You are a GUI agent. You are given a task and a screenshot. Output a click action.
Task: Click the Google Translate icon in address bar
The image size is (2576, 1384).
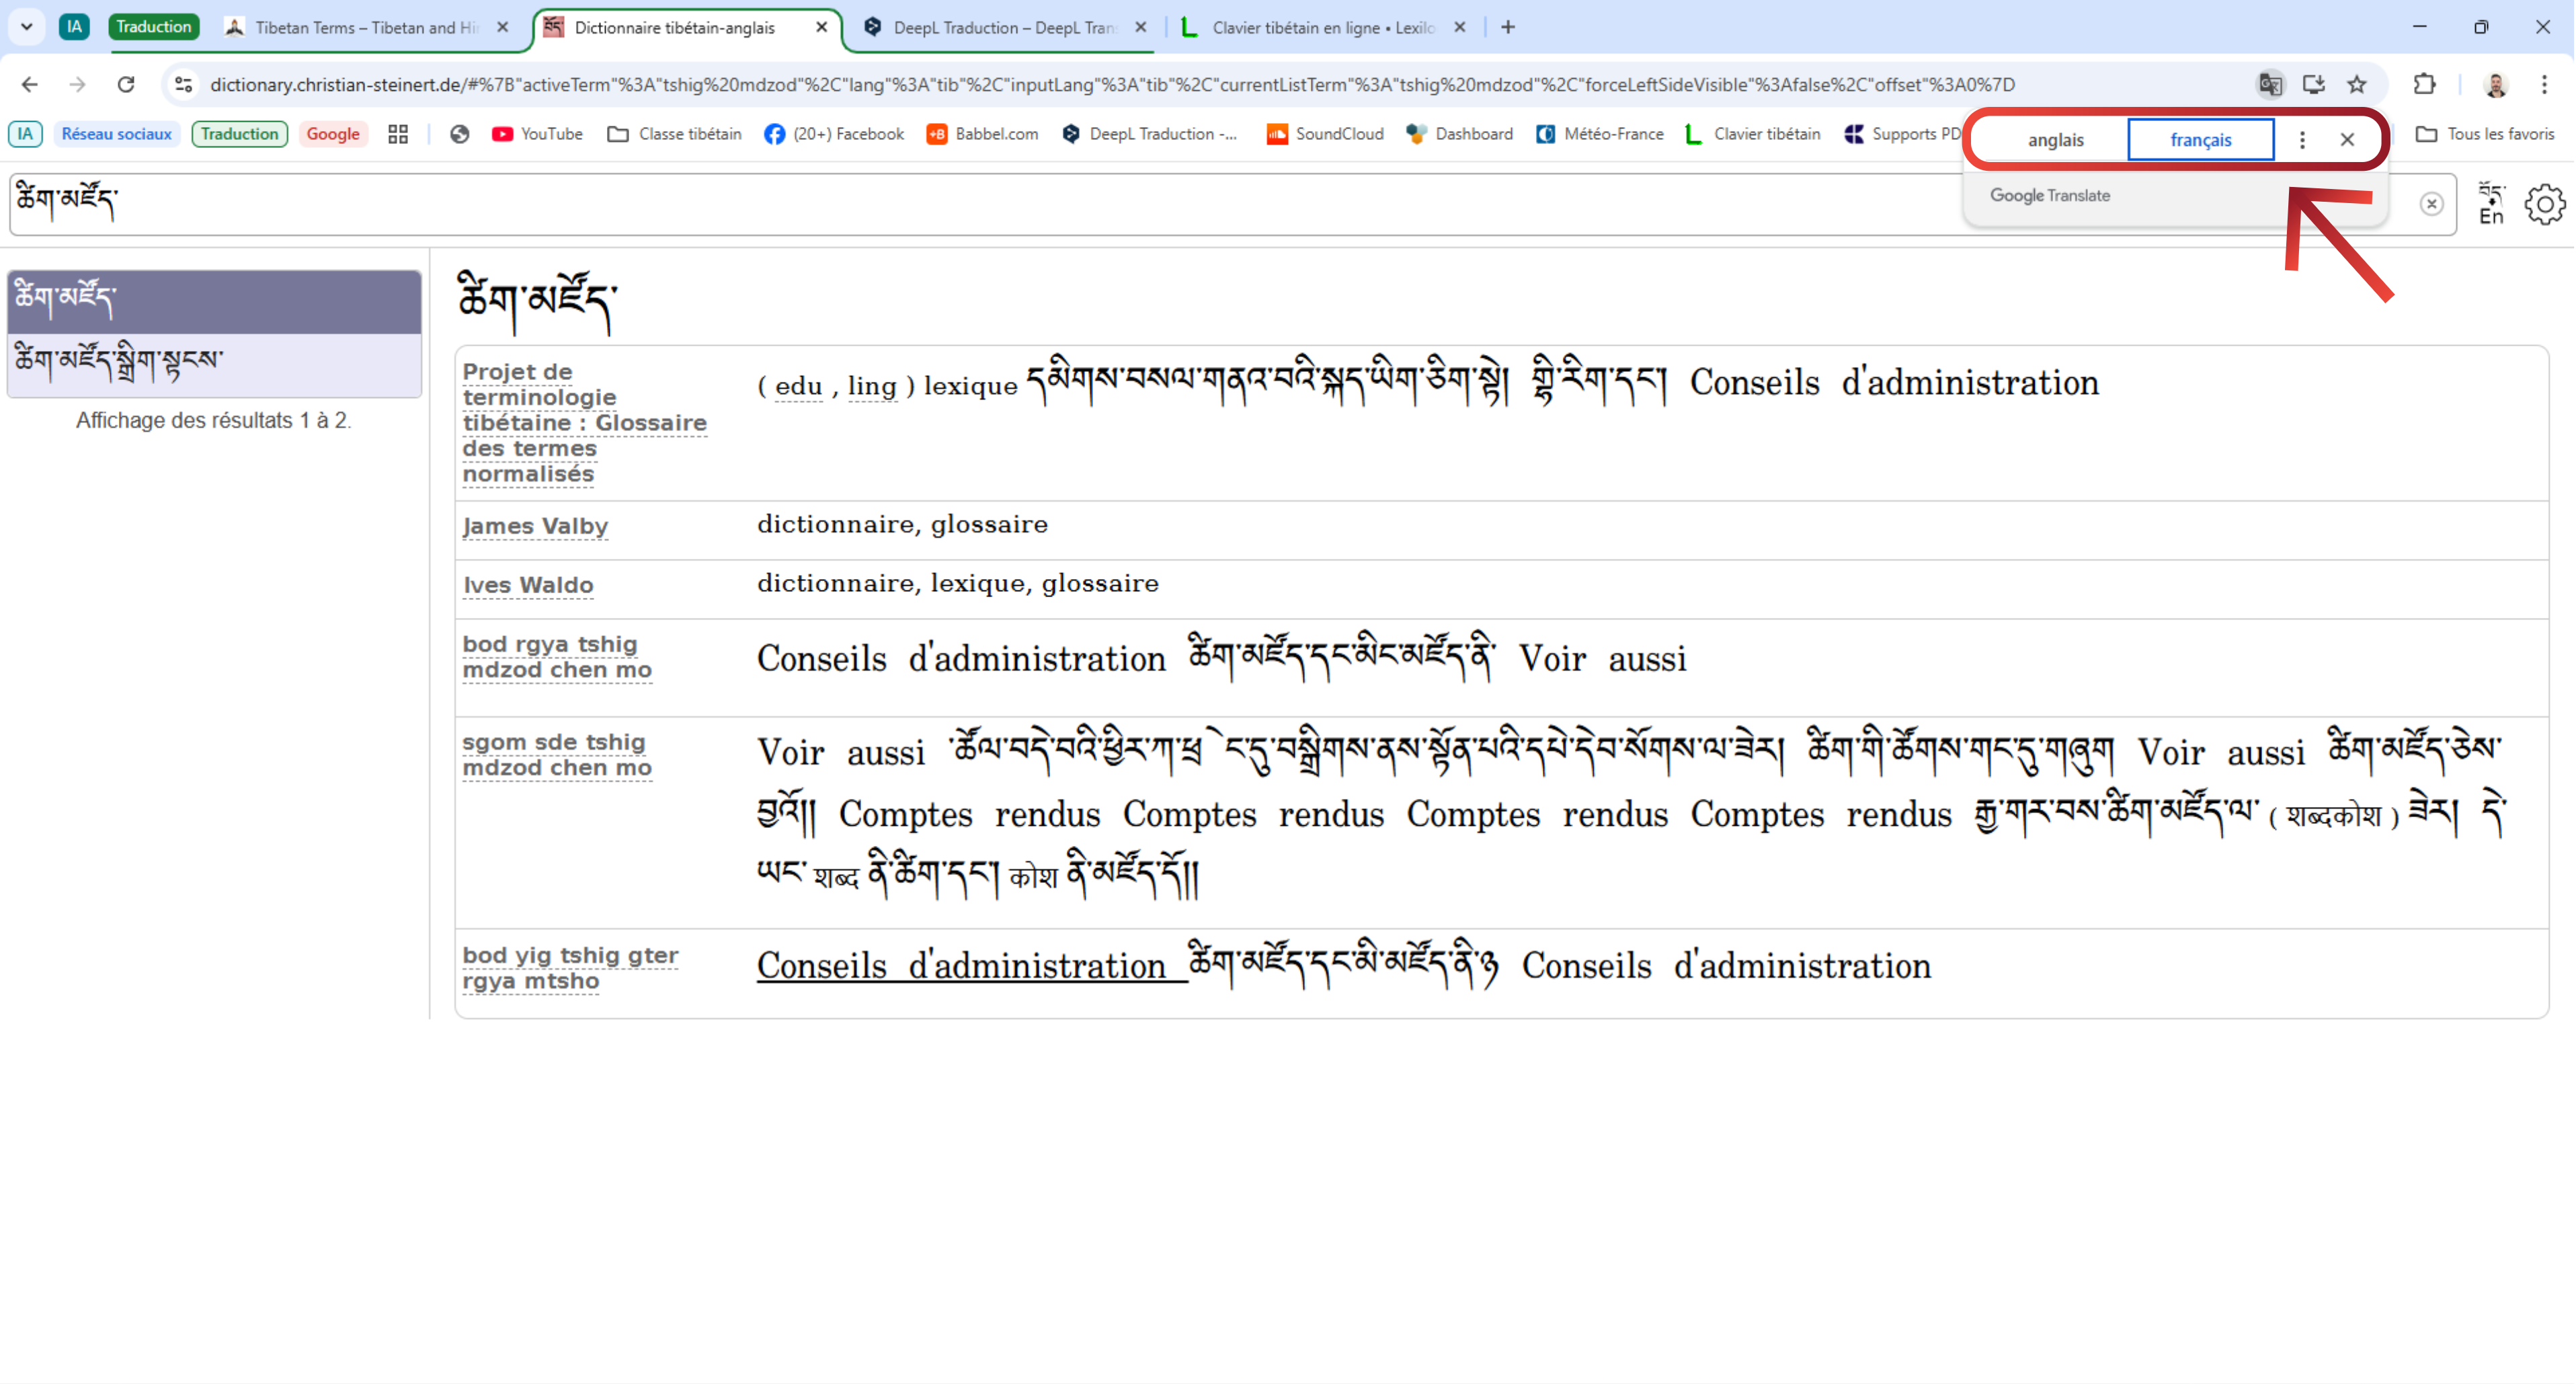tap(2270, 84)
